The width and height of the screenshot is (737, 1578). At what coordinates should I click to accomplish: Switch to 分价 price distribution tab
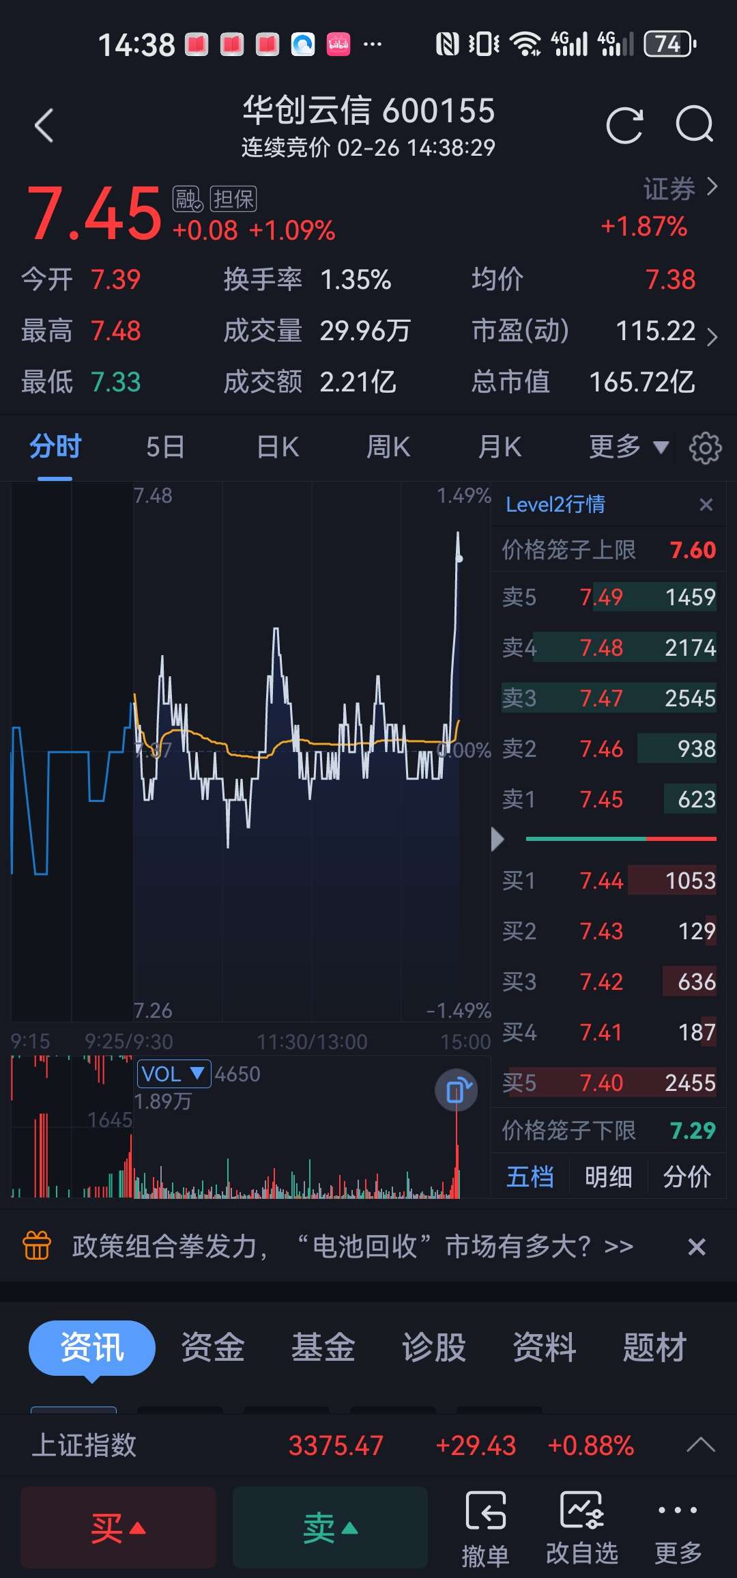[687, 1176]
